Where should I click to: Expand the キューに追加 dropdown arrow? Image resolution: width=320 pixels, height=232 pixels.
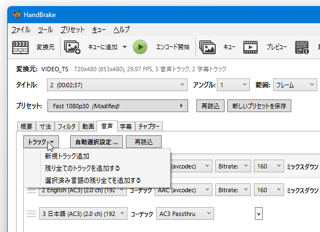point(125,47)
